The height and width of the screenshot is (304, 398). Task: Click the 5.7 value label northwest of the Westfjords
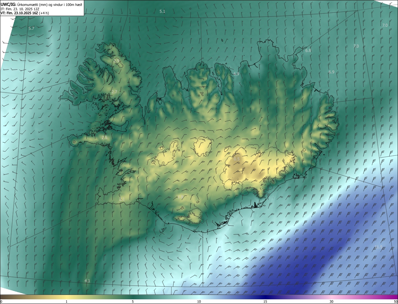click(31, 29)
